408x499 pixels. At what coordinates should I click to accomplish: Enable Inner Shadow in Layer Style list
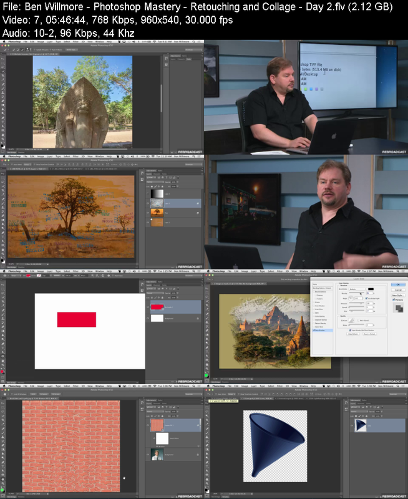click(314, 306)
